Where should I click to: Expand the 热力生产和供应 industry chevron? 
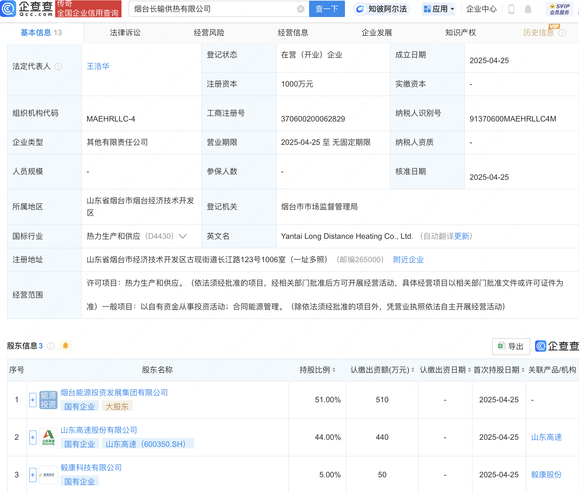click(x=183, y=236)
